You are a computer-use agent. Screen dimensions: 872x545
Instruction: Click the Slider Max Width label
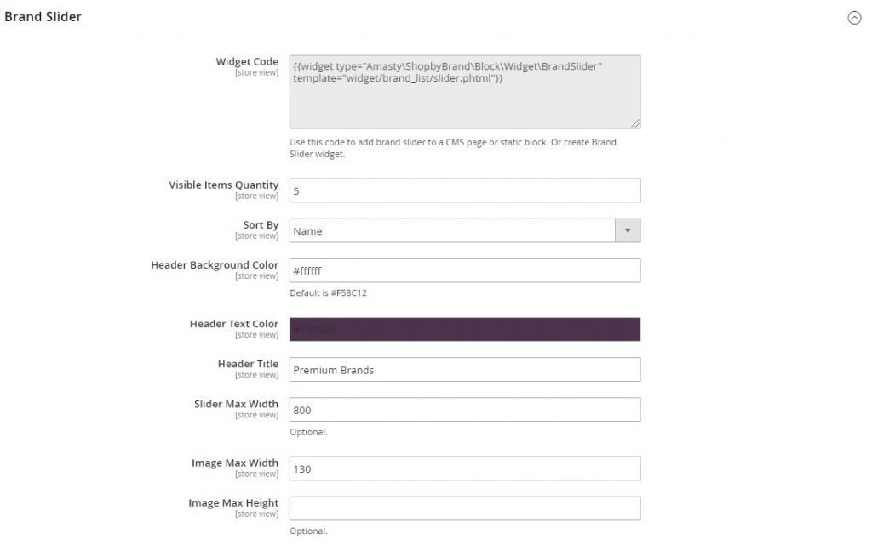coord(236,404)
